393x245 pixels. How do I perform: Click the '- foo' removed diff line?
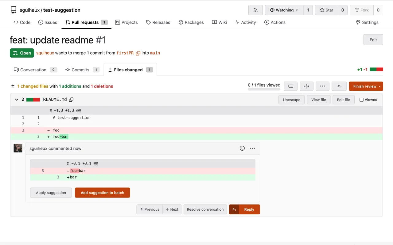click(196, 130)
